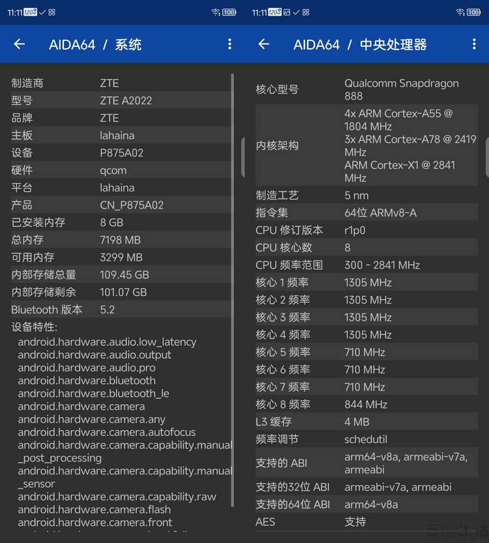Screen dimensions: 489x543
Task: Select the 核心 2 频率 row
Action: [x=366, y=300]
